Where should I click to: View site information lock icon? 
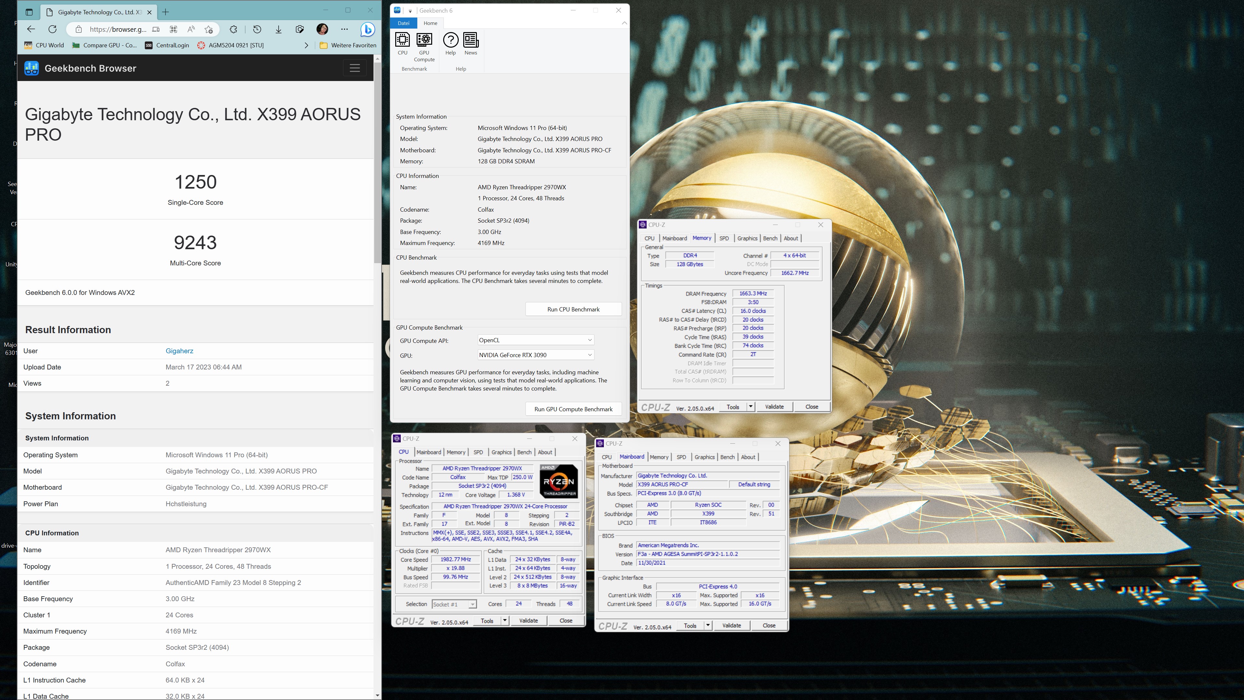(x=79, y=29)
